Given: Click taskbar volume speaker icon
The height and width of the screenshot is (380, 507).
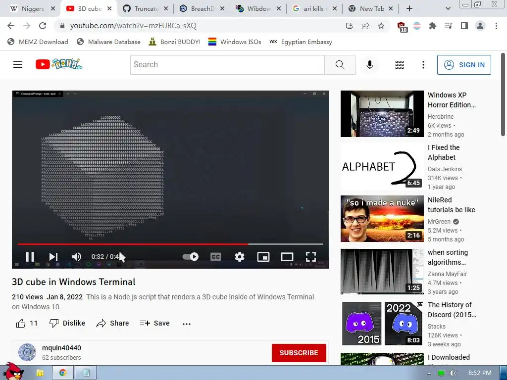Looking at the screenshot, I should (x=453, y=373).
